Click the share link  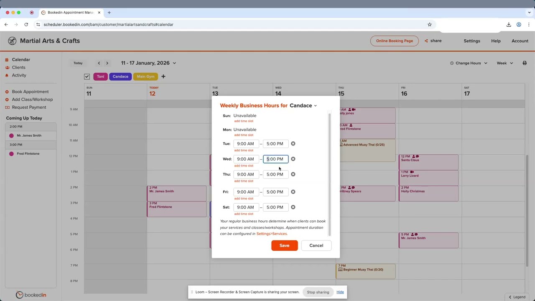coord(433,41)
